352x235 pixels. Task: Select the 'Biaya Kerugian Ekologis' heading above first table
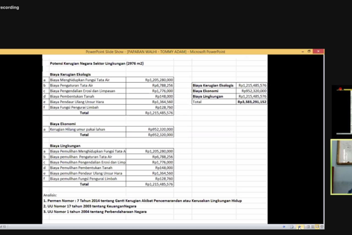coord(70,74)
